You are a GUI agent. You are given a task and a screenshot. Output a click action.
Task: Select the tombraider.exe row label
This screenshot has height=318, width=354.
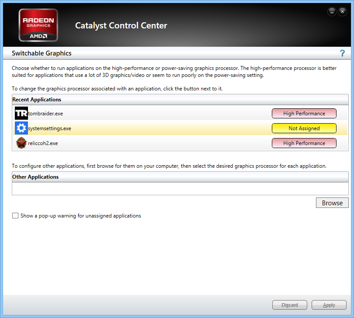(x=45, y=114)
